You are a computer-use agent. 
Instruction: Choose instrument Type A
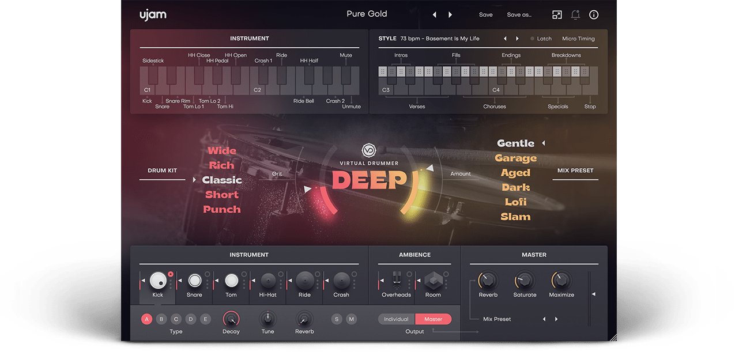[147, 319]
